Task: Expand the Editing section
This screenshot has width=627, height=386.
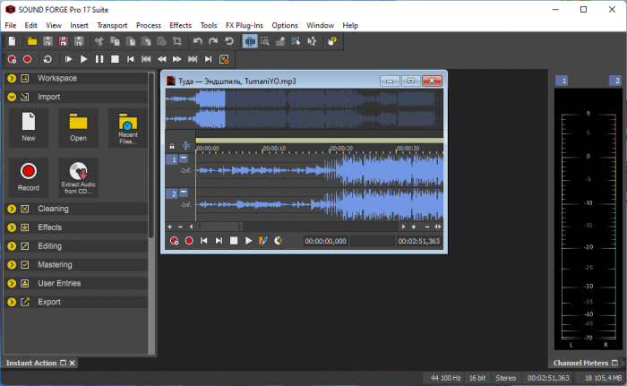Action: coord(12,246)
